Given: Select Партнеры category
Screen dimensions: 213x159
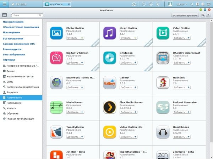Looking at the screenshot, I should point(9,60).
